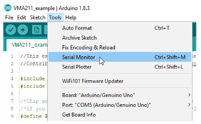This screenshot has width=201, height=124.
Task: Expand the Port "COM5" submenu
Action: [106, 105]
